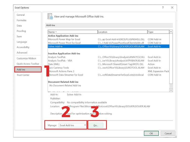
Task: Select the Euro Currency Tools row
Action: (108, 68)
